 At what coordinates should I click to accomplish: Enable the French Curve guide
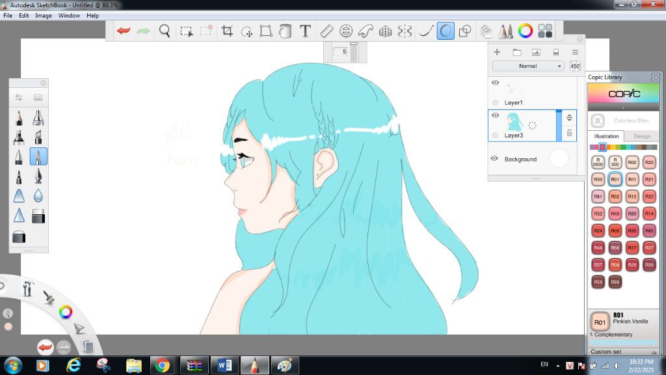click(366, 31)
